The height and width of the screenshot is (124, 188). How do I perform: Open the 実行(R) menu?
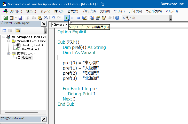pos(105,11)
